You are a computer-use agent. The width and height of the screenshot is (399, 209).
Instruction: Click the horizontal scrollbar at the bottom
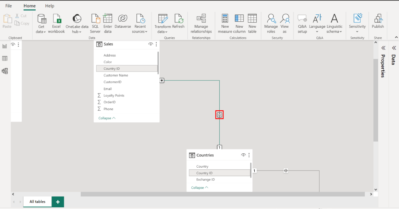click(x=223, y=194)
